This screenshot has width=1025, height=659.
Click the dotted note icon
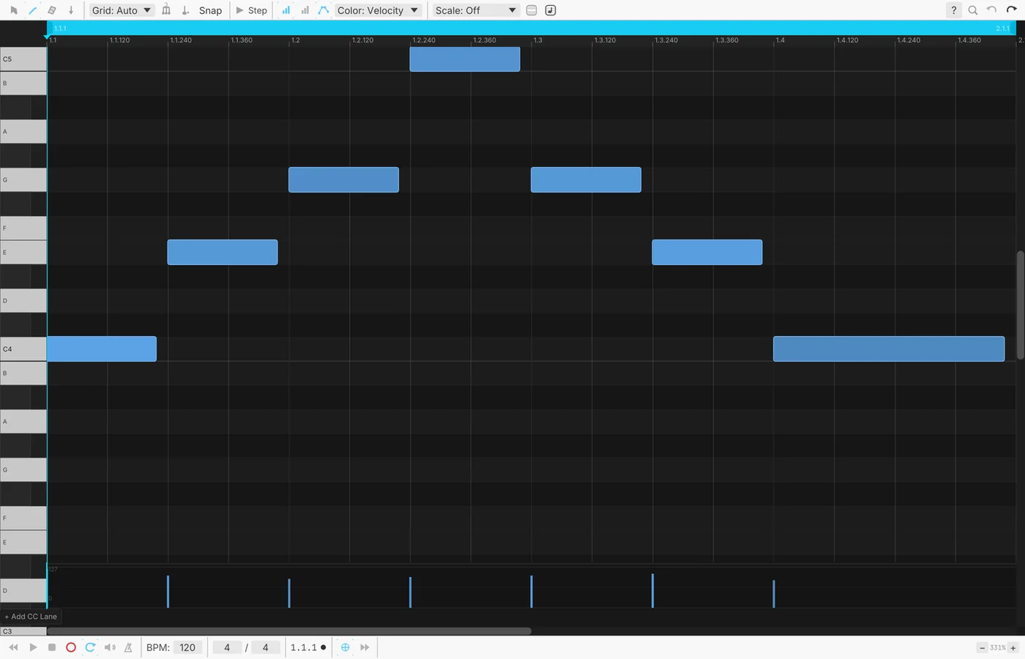coord(185,10)
